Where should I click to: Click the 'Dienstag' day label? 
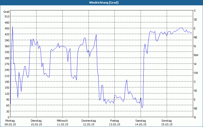click(36, 121)
